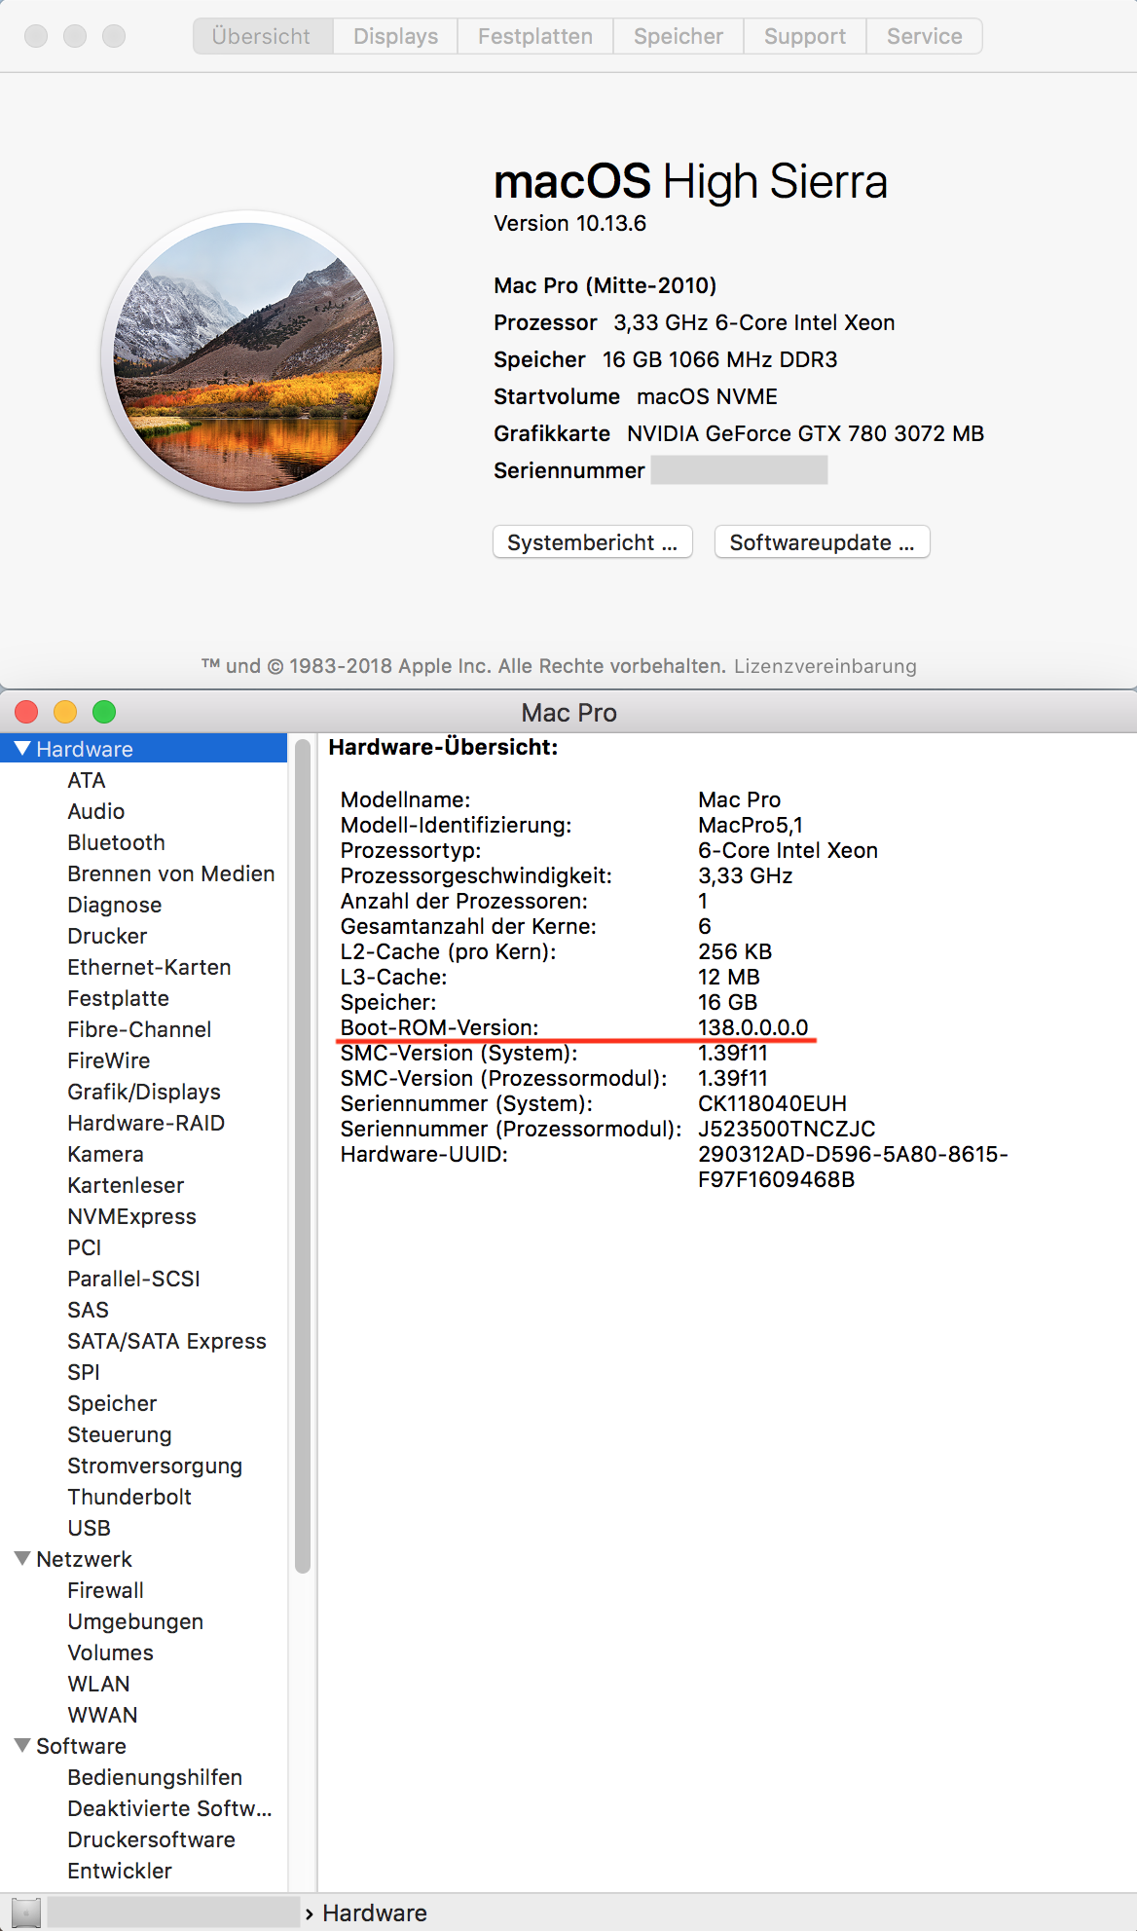
Task: Select Umgebungen in the sidebar
Action: tap(135, 1621)
